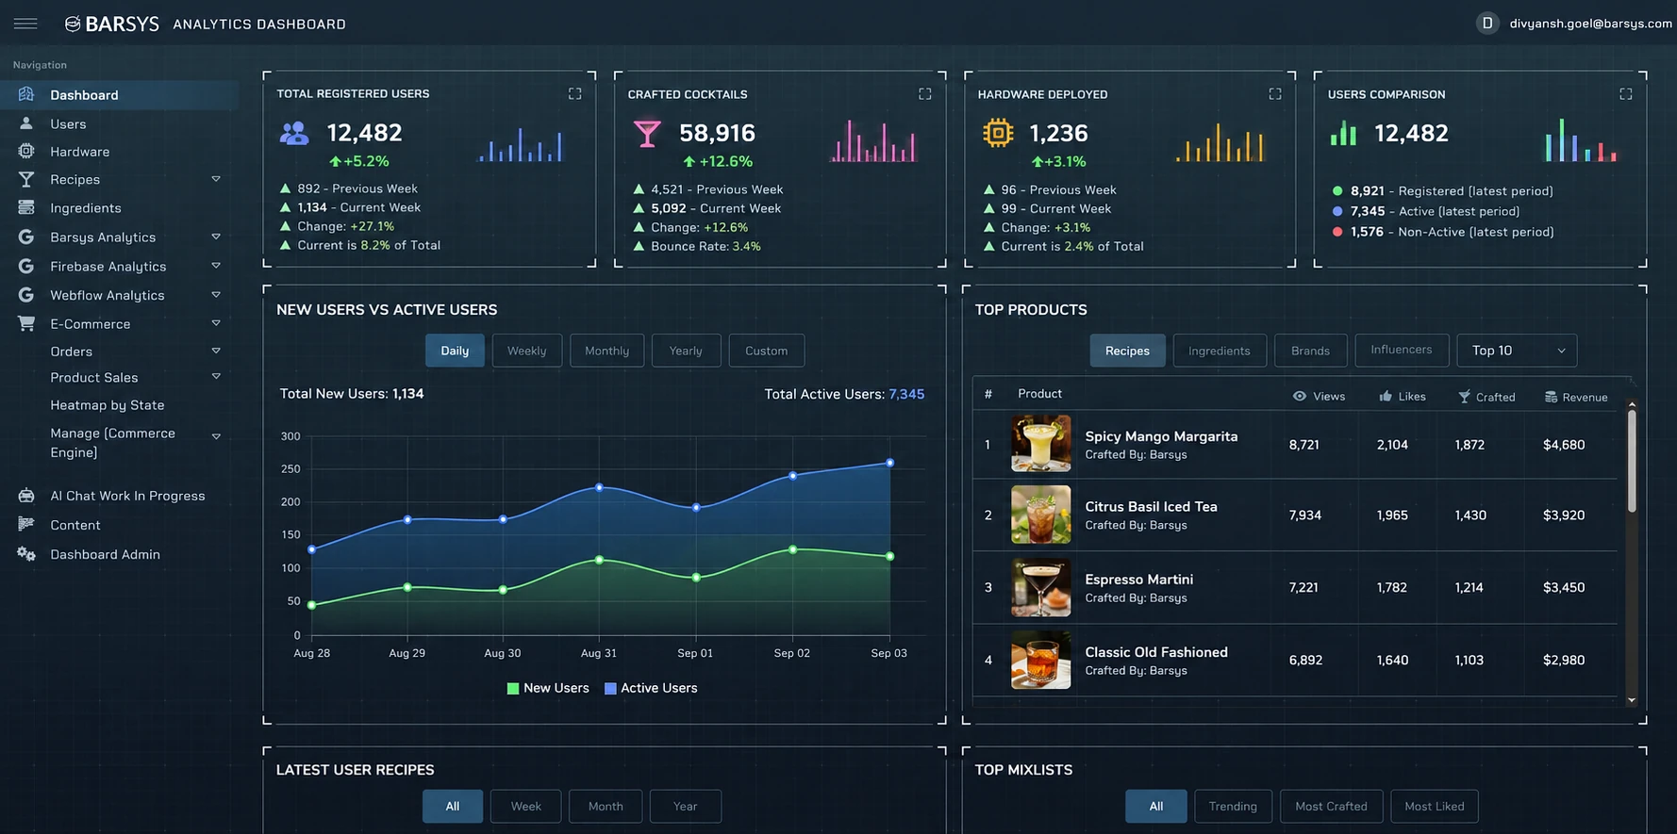Filter Top Mixlists by Trending
Viewport: 1677px width, 834px height.
pos(1233,806)
